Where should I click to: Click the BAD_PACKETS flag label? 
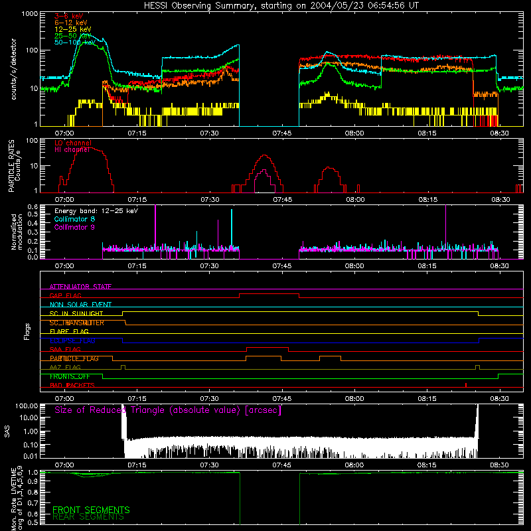point(72,386)
